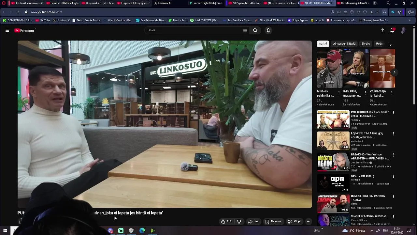Screen dimensions: 417x235
Task: Select the Uudet filter chip
Action: point(380,44)
